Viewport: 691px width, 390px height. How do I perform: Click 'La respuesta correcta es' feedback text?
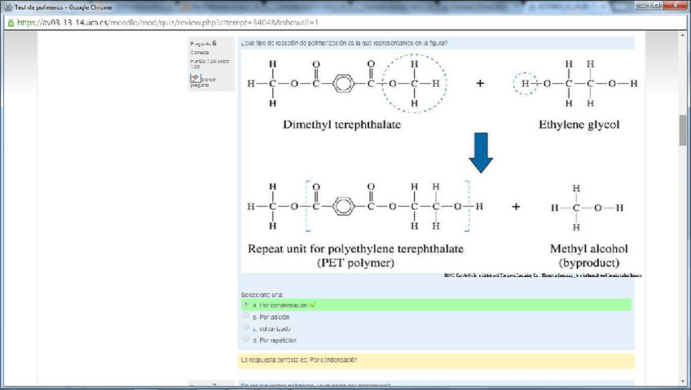coord(299,360)
